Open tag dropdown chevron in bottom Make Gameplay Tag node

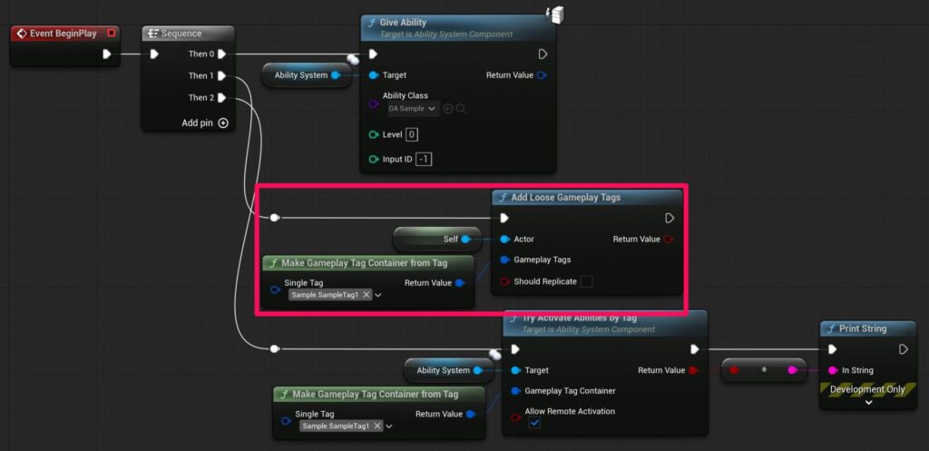tap(389, 426)
